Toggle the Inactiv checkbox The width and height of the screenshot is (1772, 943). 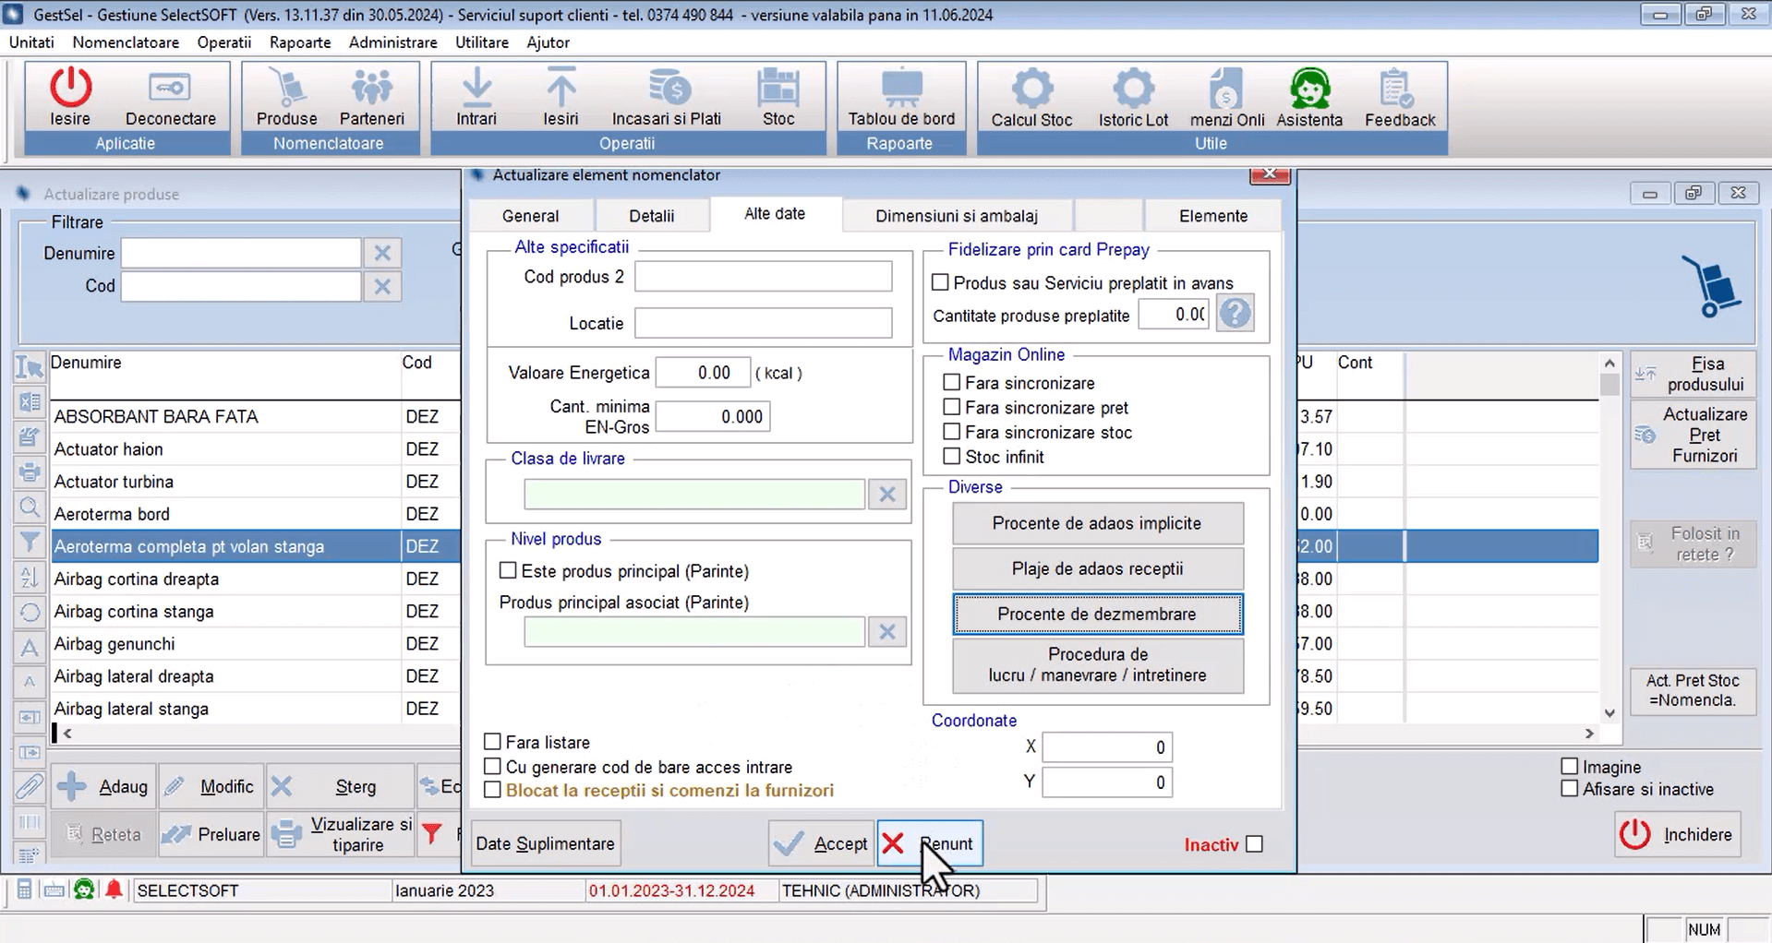click(x=1254, y=844)
